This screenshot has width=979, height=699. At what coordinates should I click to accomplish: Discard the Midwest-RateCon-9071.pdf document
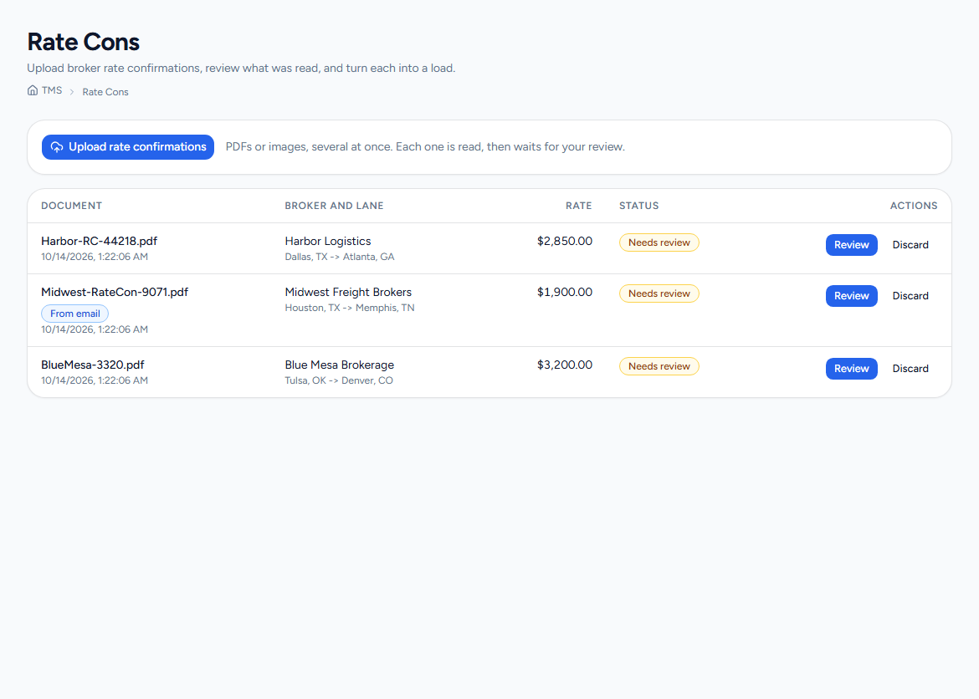tap(910, 296)
